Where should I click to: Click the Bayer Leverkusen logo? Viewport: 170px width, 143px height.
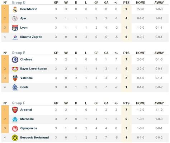coord(15,69)
